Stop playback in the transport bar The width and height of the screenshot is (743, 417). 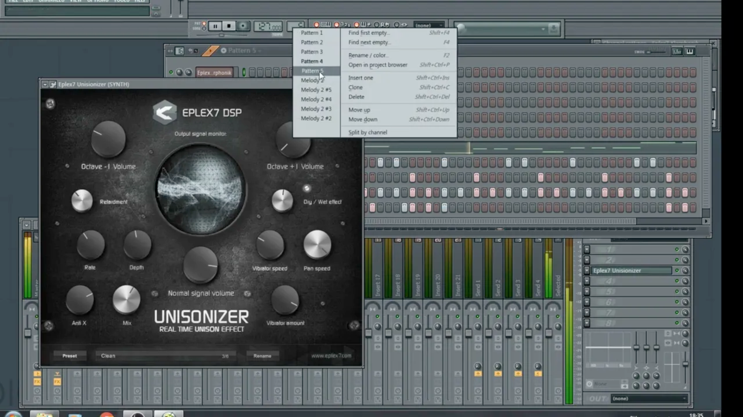click(x=229, y=26)
